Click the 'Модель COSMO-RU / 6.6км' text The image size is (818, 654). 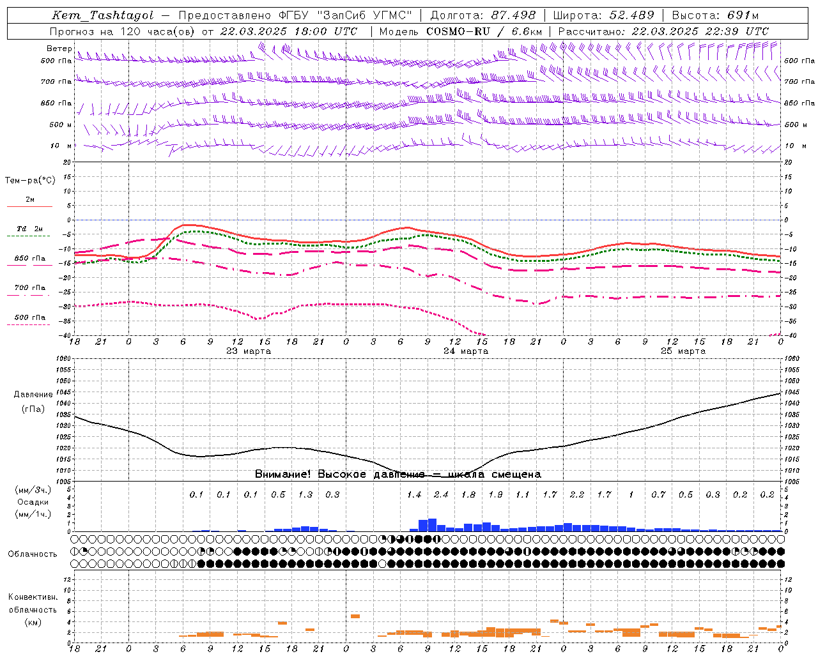coord(460,31)
